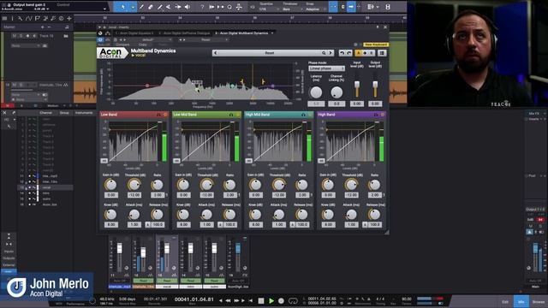Screen dimensions: 548x308
Task: Select B state in A/B compare
Action: pos(372,53)
